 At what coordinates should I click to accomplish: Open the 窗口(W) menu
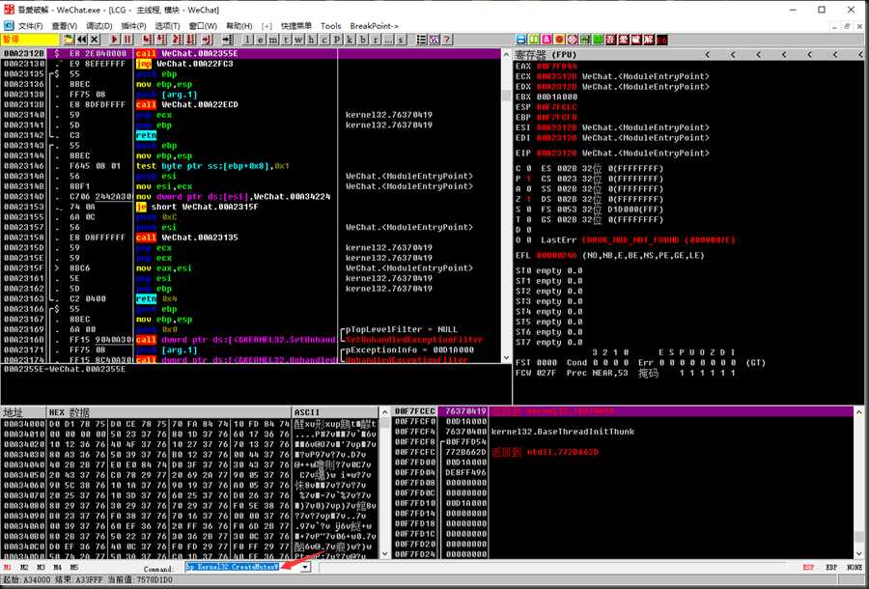(203, 25)
